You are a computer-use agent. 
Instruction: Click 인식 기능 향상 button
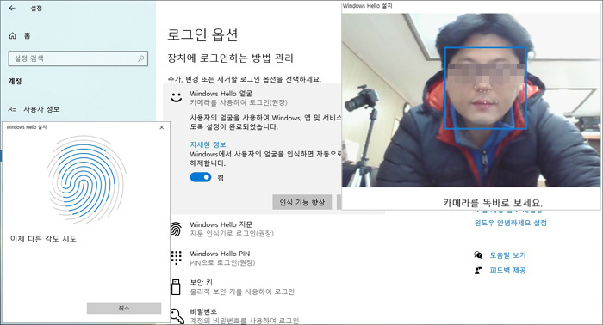coord(301,202)
